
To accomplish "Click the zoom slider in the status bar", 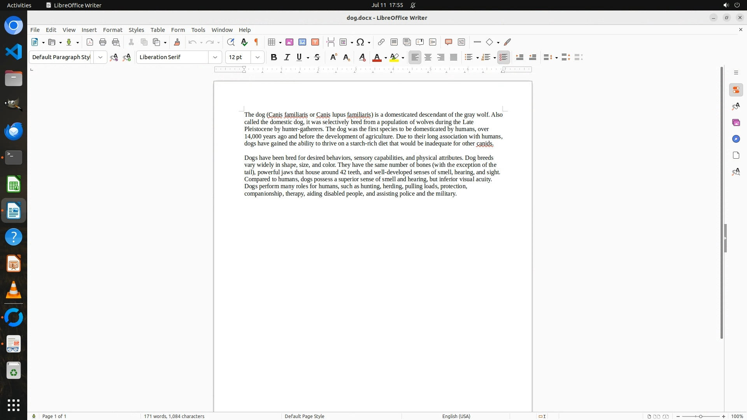I will (701, 416).
